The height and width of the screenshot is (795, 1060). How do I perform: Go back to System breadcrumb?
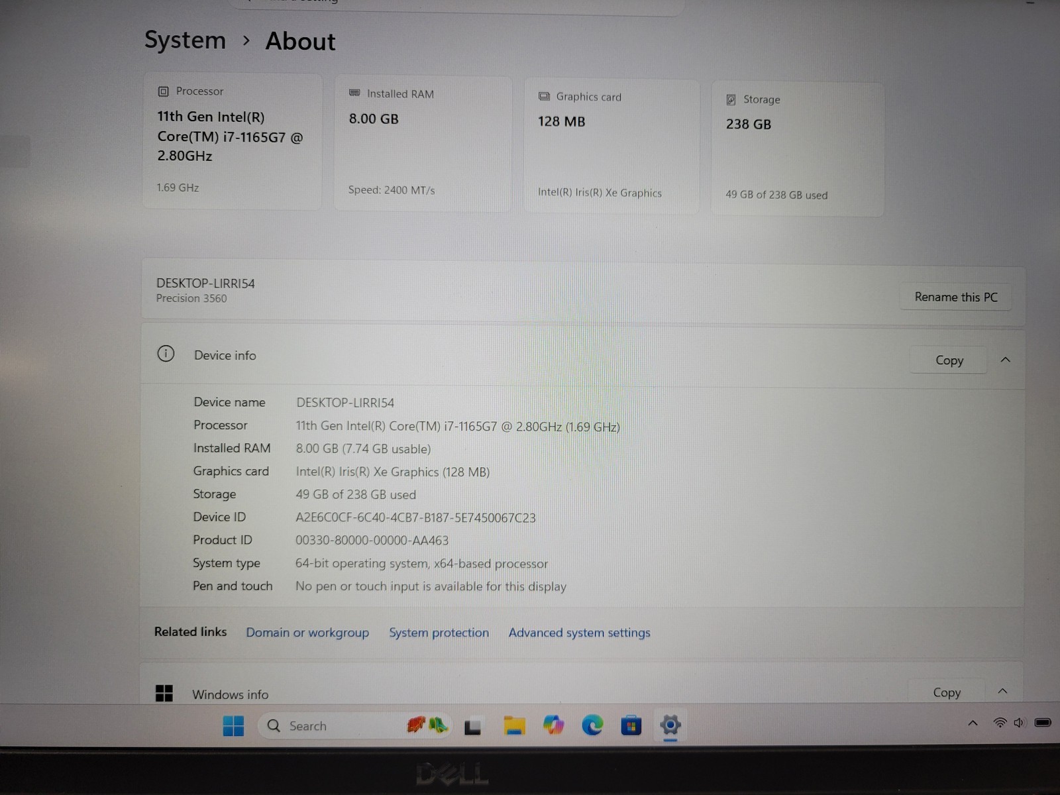click(x=185, y=40)
